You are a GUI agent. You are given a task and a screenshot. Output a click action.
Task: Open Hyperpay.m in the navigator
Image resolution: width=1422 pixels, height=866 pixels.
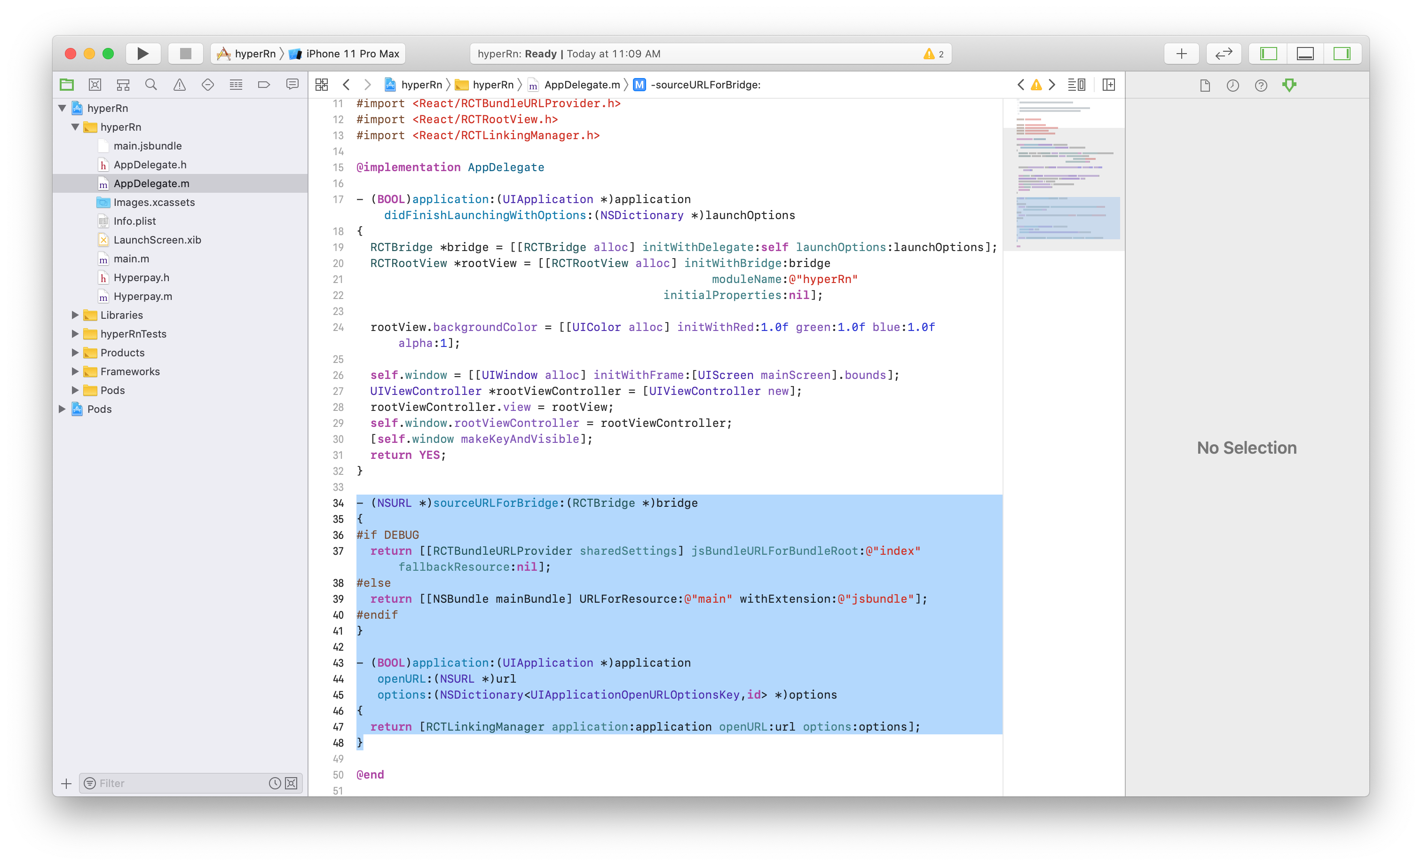click(x=181, y=296)
